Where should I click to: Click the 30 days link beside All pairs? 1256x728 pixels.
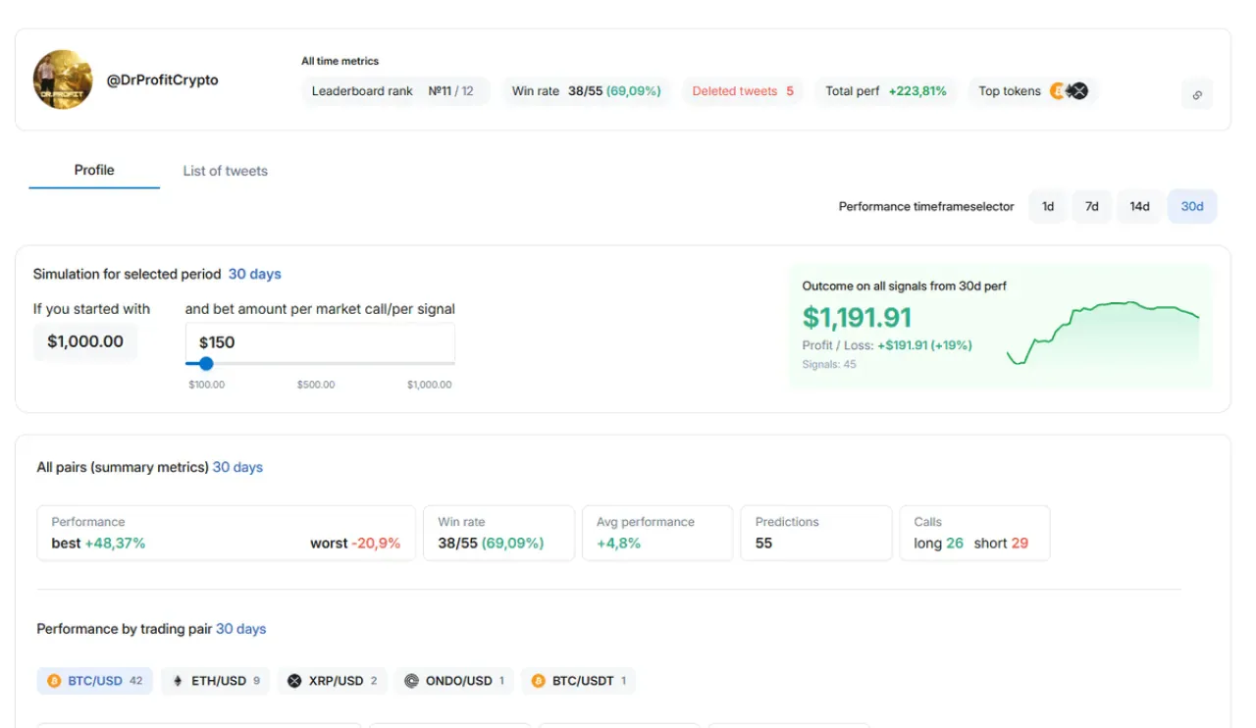tap(238, 468)
